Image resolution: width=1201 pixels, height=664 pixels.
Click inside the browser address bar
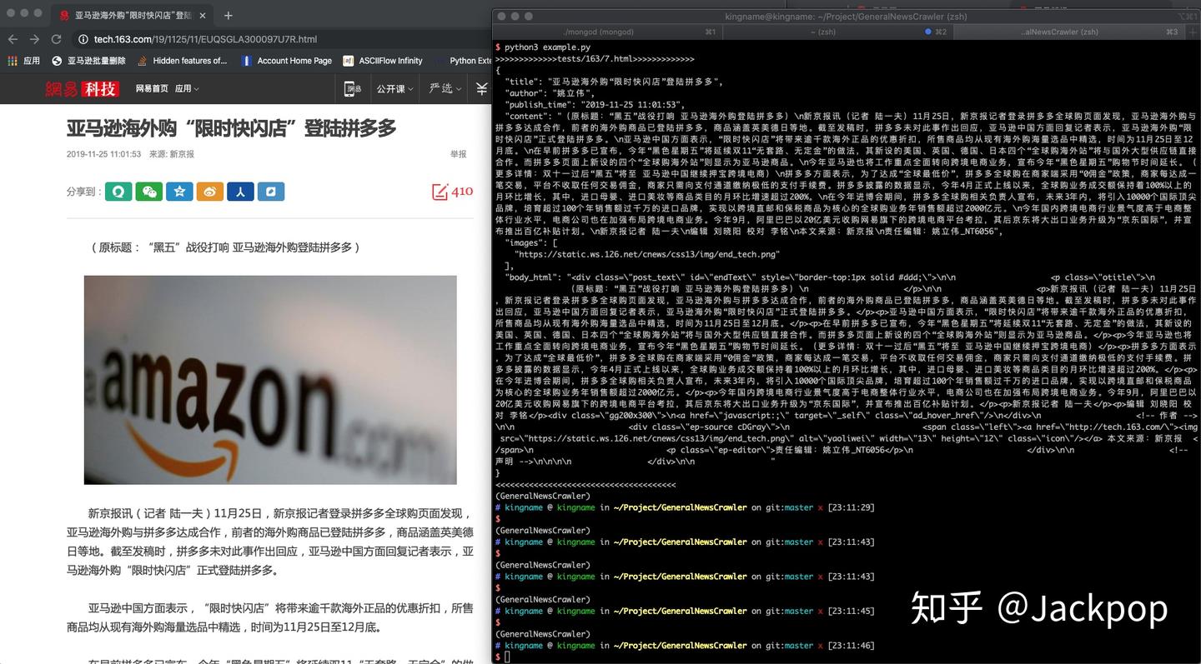[250, 38]
